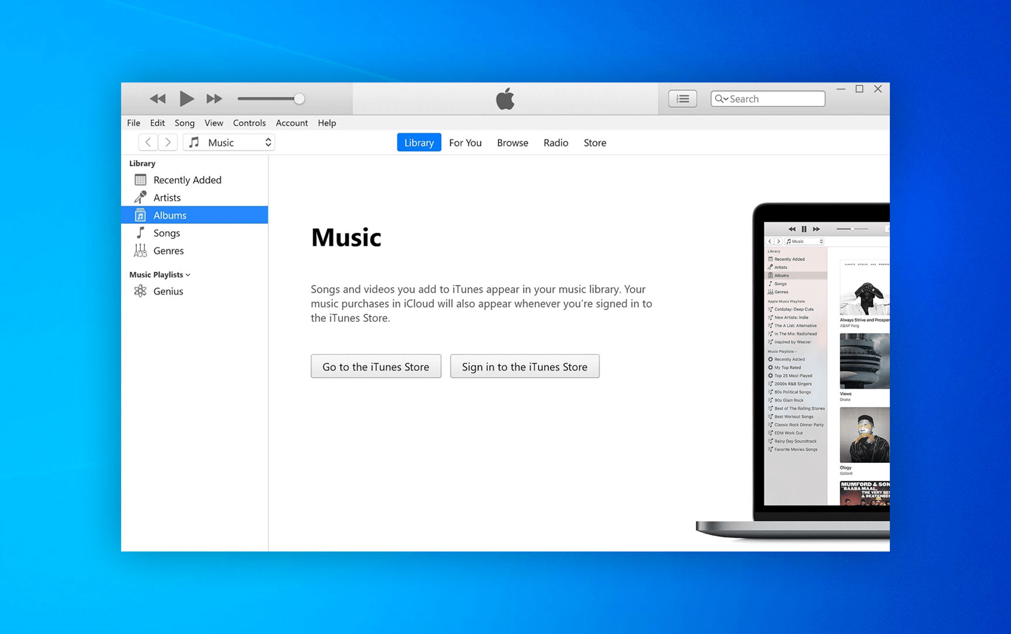Open the File menu
Screen dimensions: 1011x634
(x=134, y=123)
